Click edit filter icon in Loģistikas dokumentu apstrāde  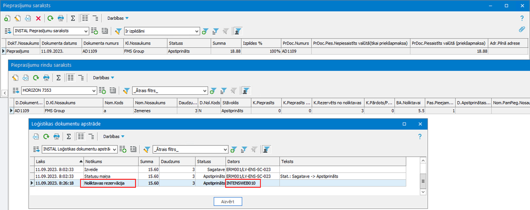[147, 149]
